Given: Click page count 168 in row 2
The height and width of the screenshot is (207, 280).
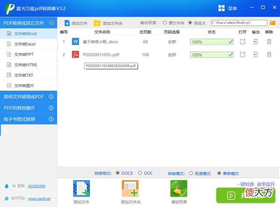Looking at the screenshot, I should click(x=145, y=54).
